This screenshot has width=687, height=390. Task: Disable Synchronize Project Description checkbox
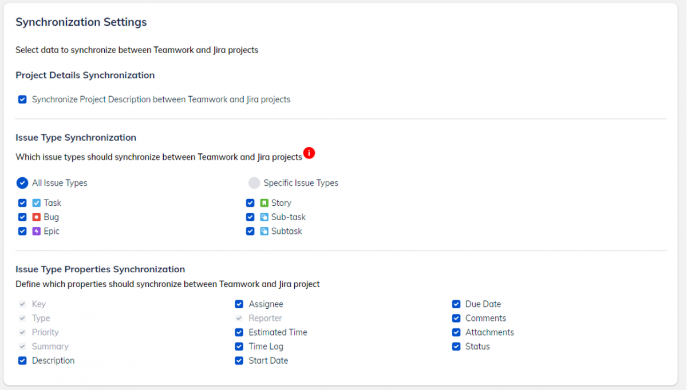(x=22, y=99)
